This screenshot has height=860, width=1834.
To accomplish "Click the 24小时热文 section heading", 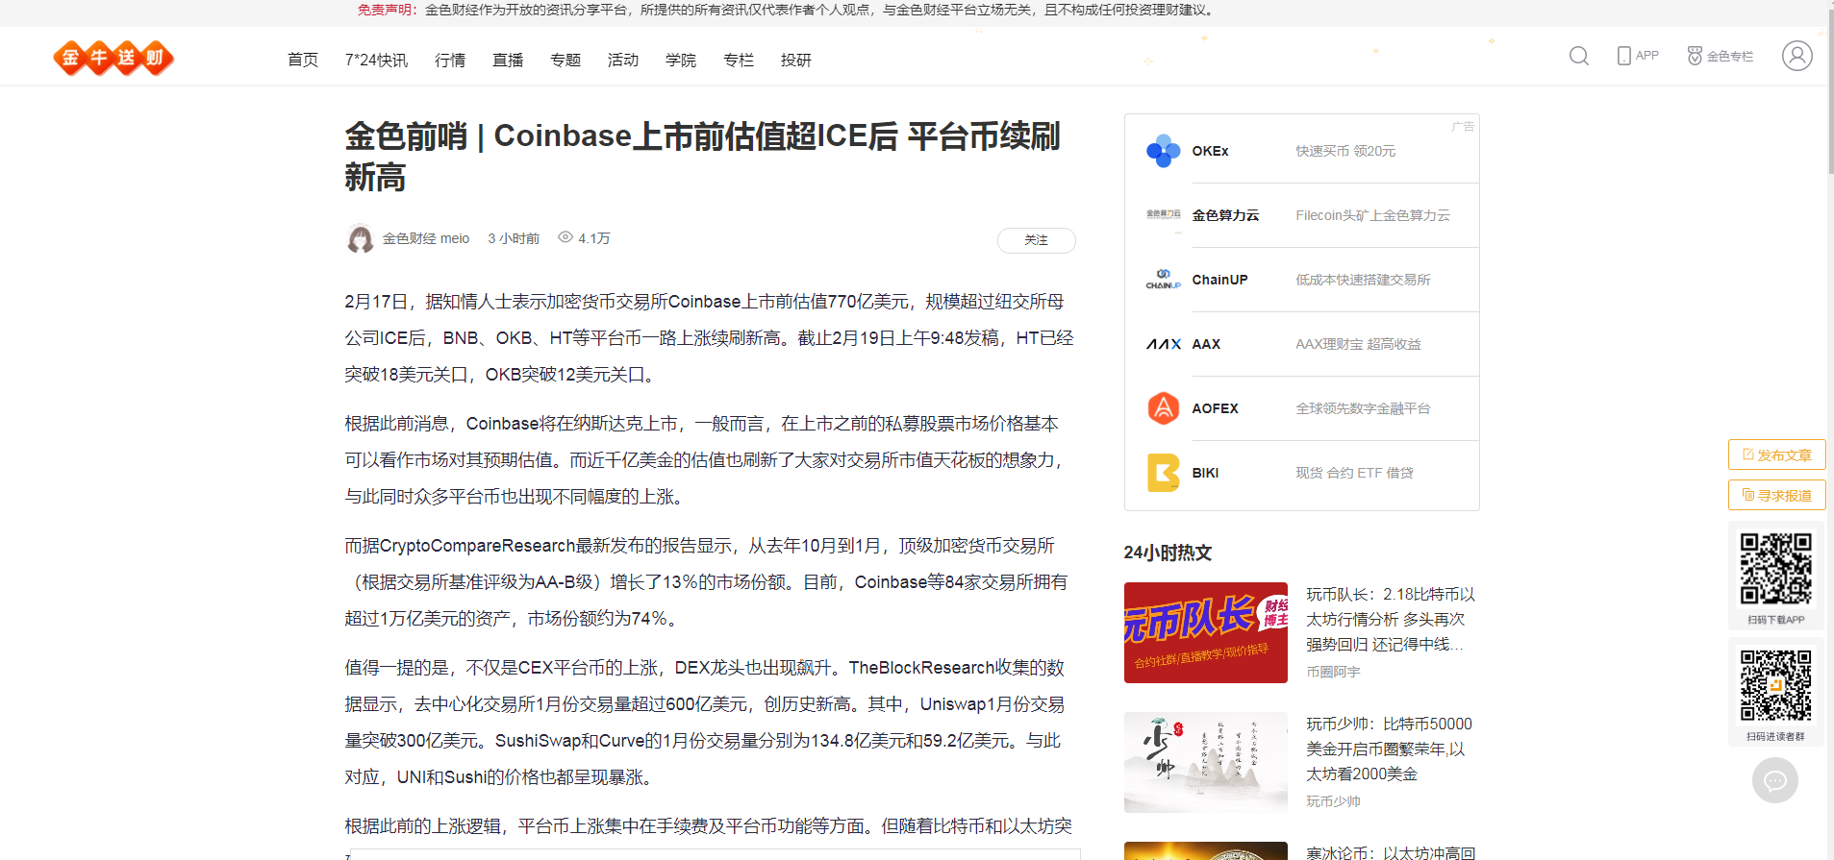I will point(1168,553).
